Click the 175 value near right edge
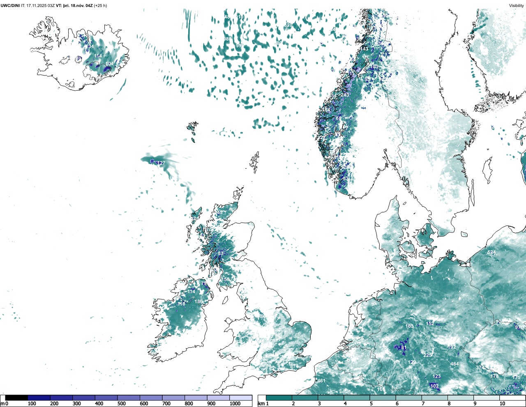Image resolution: width=526 pixels, height=407 pixels. tap(517, 377)
